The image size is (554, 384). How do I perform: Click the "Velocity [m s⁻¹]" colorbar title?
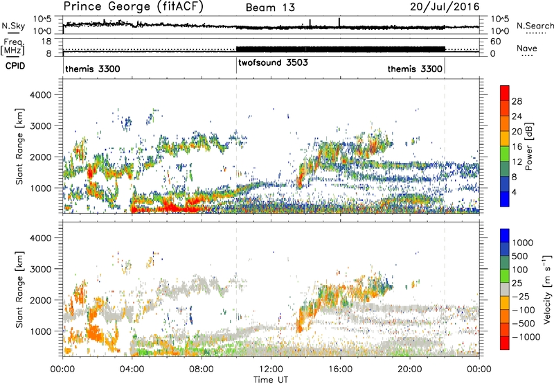(x=547, y=289)
